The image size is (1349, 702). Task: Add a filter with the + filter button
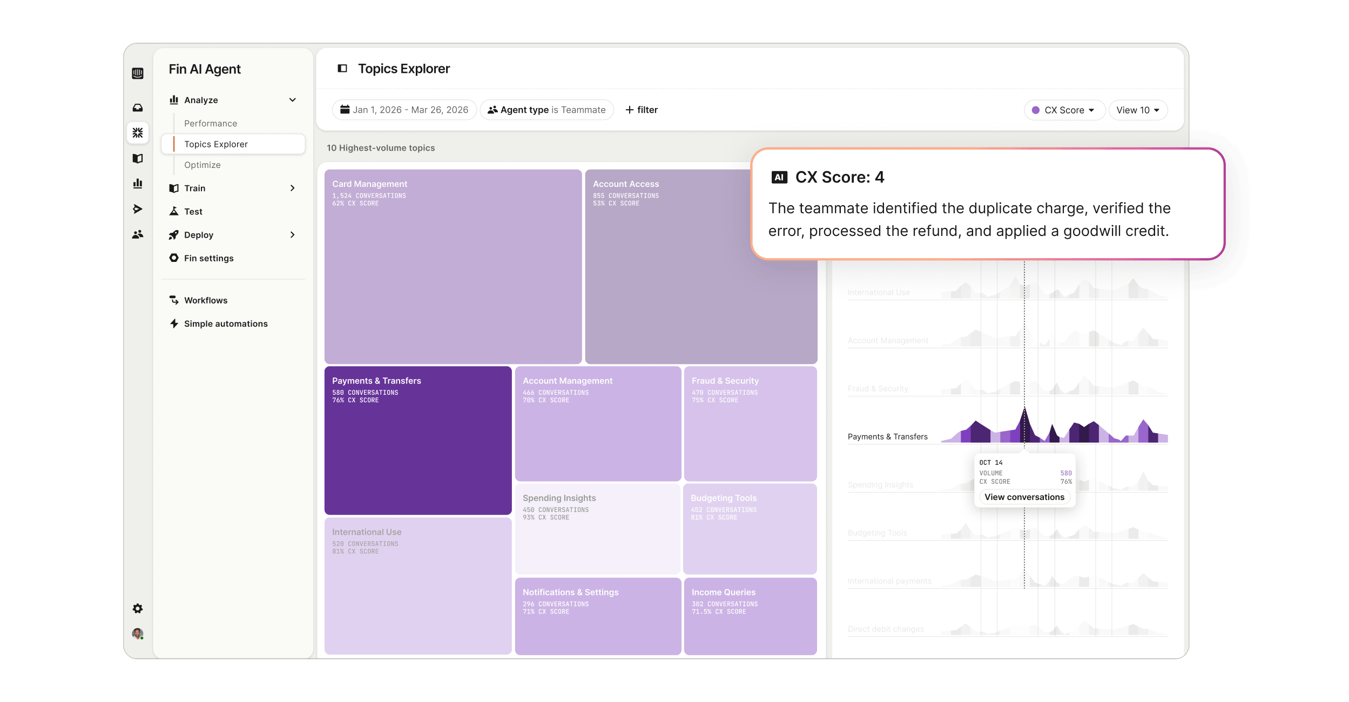tap(642, 110)
